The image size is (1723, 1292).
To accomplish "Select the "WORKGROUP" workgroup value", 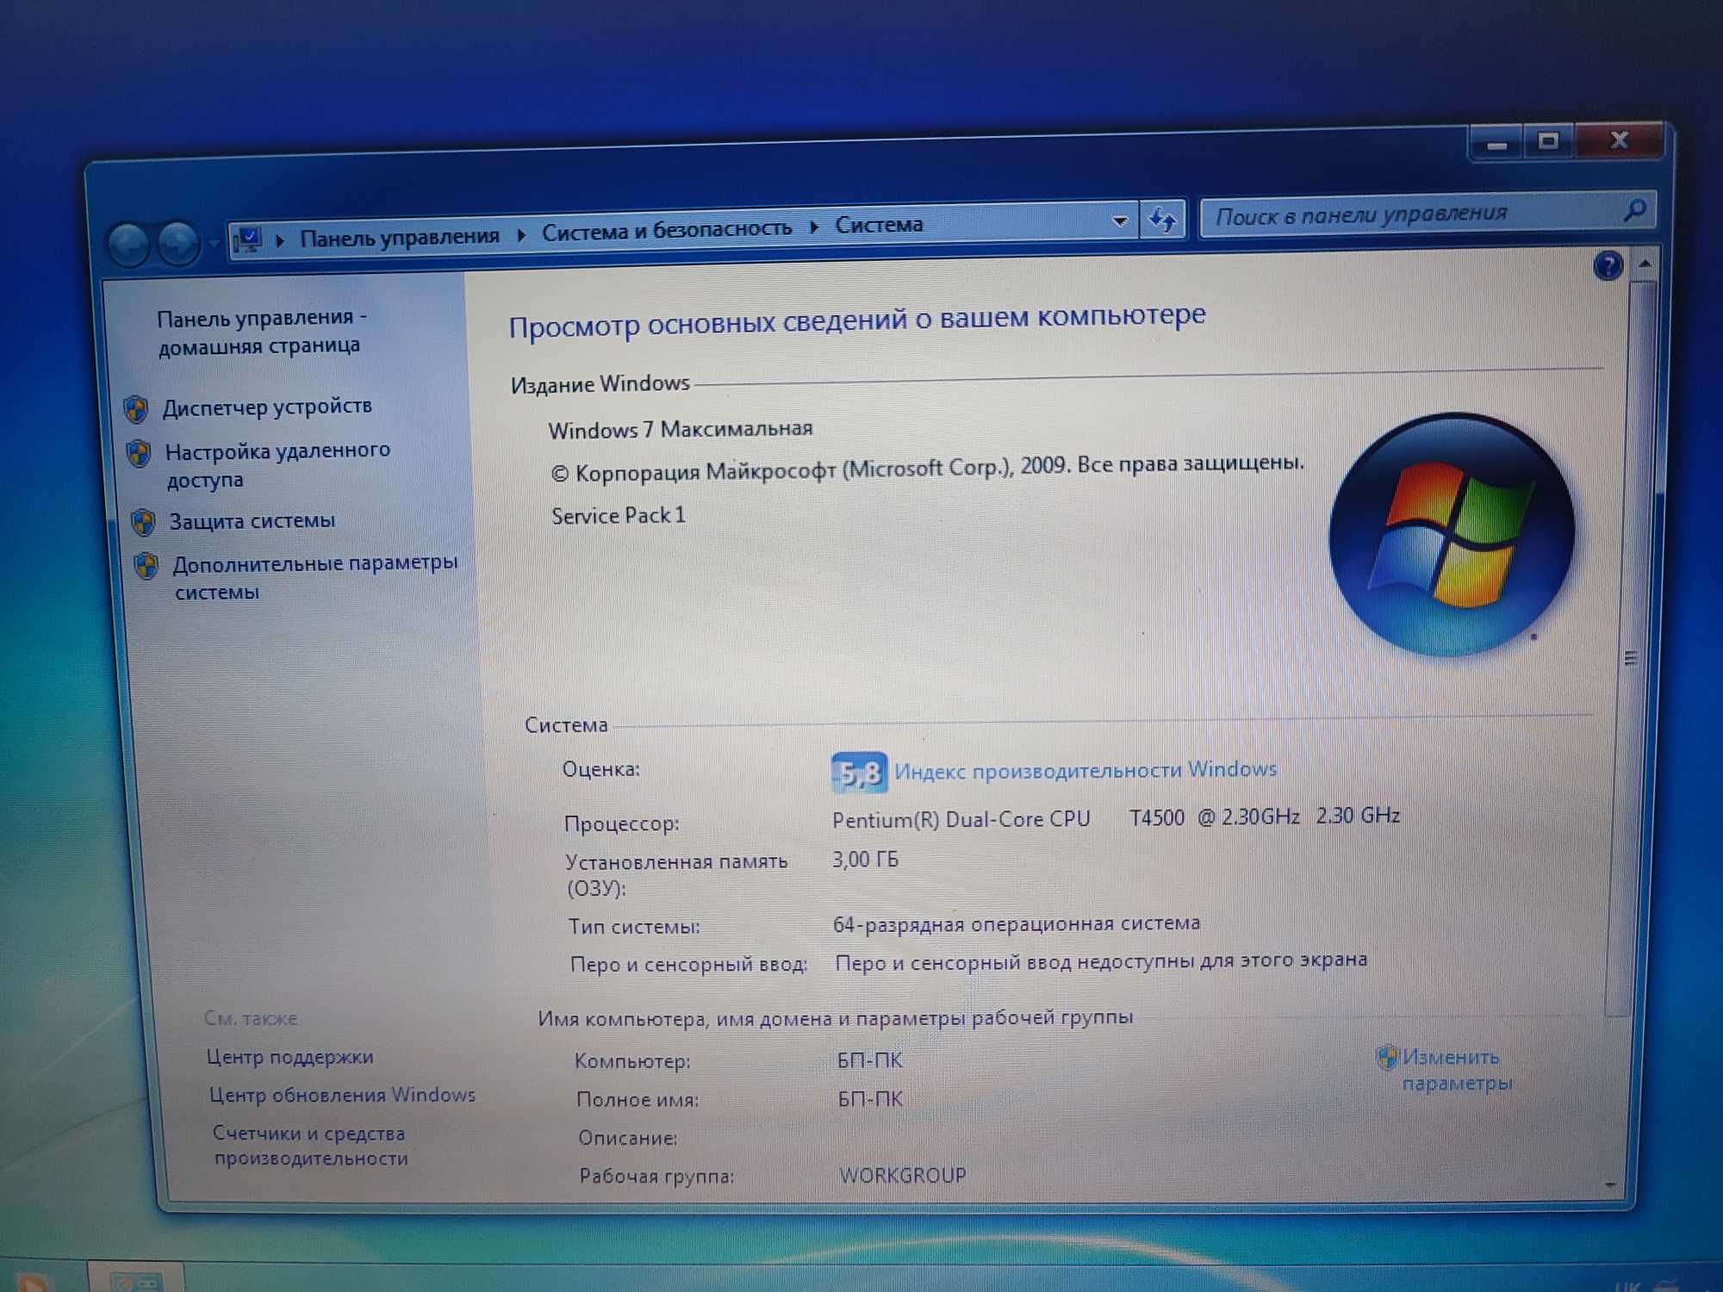I will tap(903, 1176).
